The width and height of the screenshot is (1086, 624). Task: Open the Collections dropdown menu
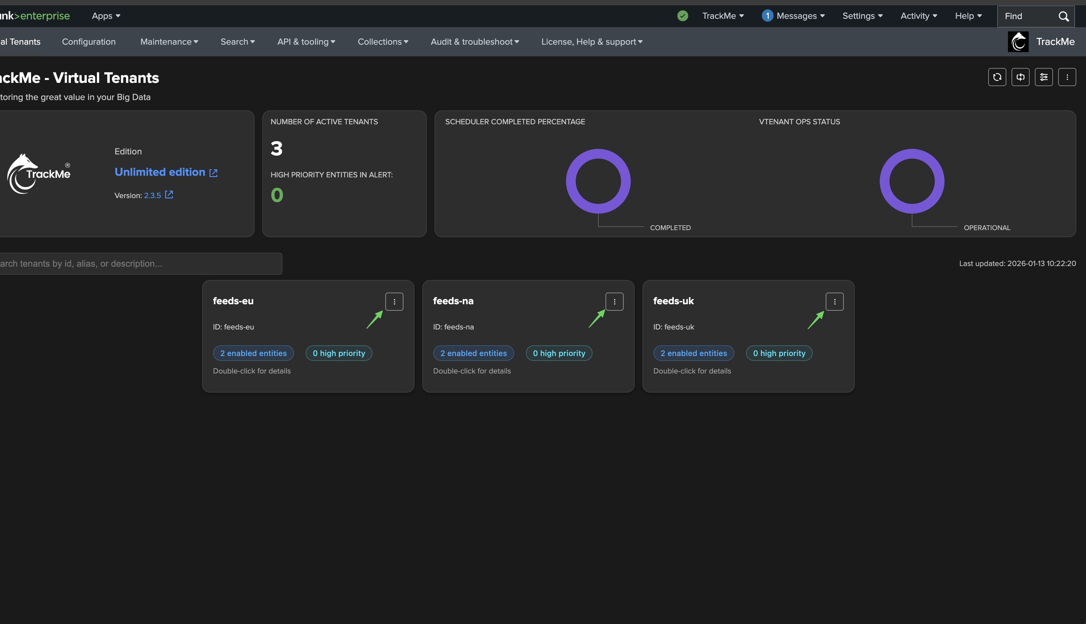(383, 41)
